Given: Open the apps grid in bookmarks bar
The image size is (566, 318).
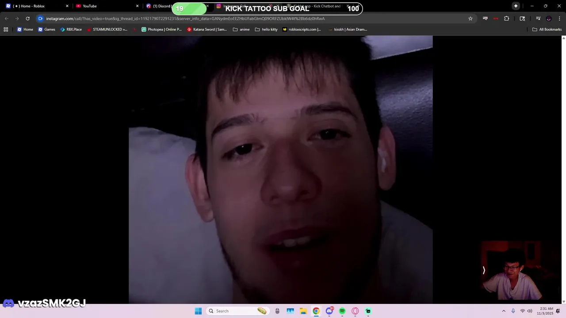Looking at the screenshot, I should 6,30.
